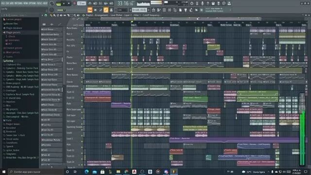Jump to the Breakdown timeline marker
The image size is (311, 175).
pyautogui.click(x=174, y=25)
